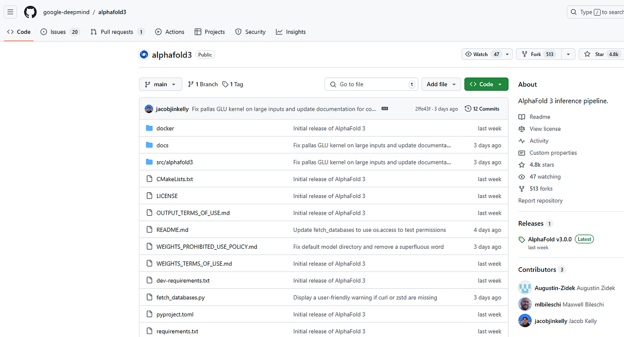Click the docs folder icon
The height and width of the screenshot is (337, 624).
pyautogui.click(x=149, y=145)
